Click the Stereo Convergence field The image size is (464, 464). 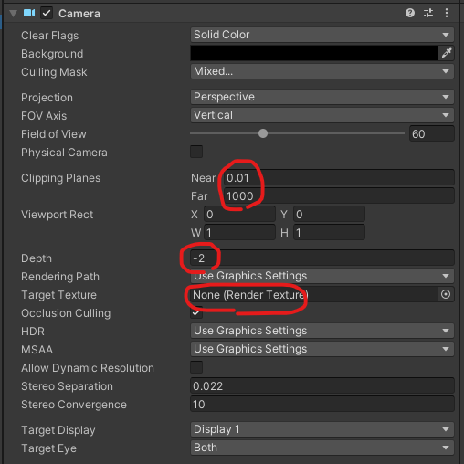click(x=322, y=404)
